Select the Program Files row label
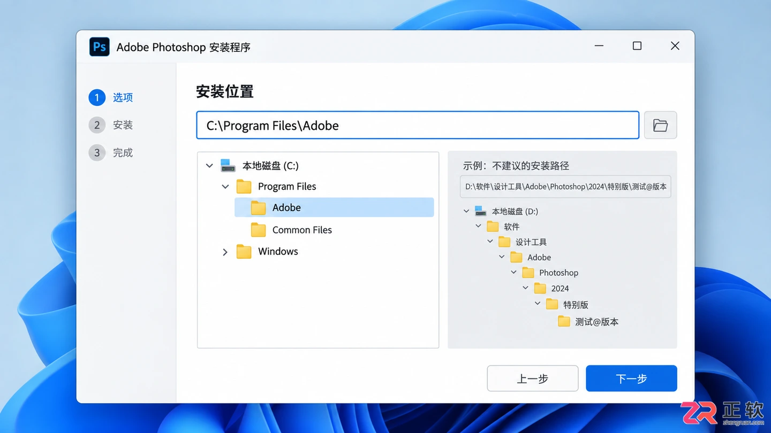 (287, 187)
